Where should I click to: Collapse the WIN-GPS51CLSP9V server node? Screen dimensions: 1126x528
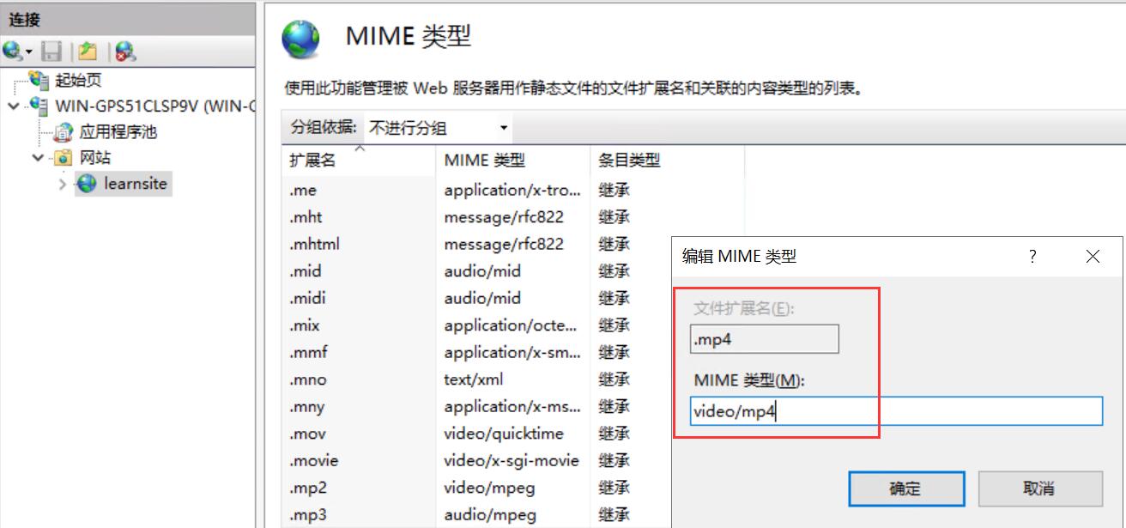[12, 106]
